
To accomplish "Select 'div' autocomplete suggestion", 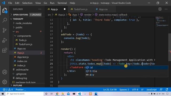I will click(127, 75).
